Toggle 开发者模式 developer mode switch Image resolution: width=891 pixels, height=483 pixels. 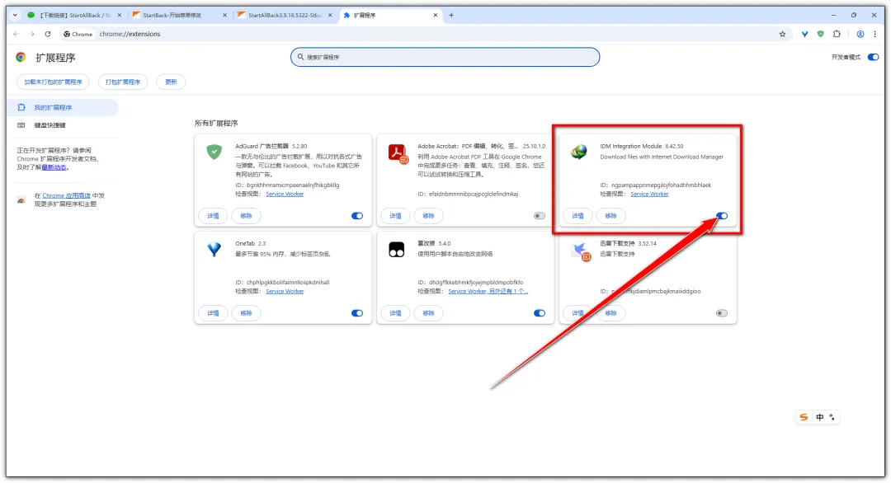point(874,58)
